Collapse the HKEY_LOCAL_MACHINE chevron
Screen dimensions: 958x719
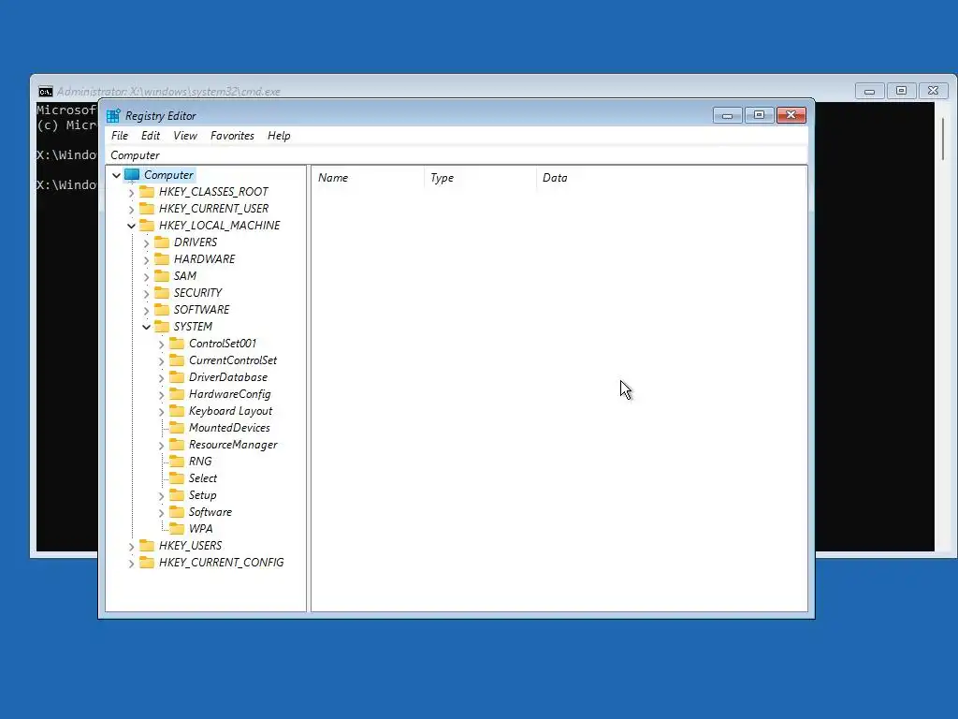pyautogui.click(x=131, y=226)
